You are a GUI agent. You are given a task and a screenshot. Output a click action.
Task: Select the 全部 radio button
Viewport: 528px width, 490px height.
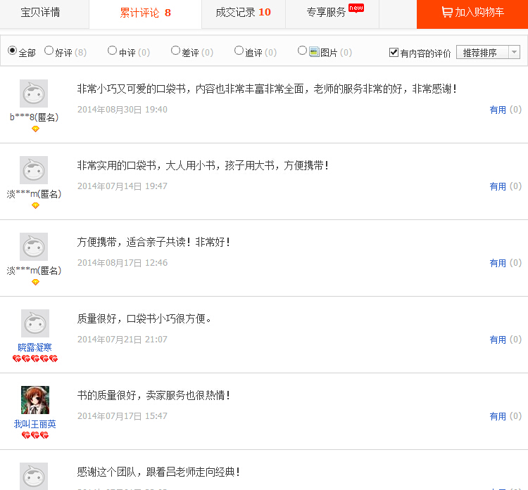[x=12, y=51]
